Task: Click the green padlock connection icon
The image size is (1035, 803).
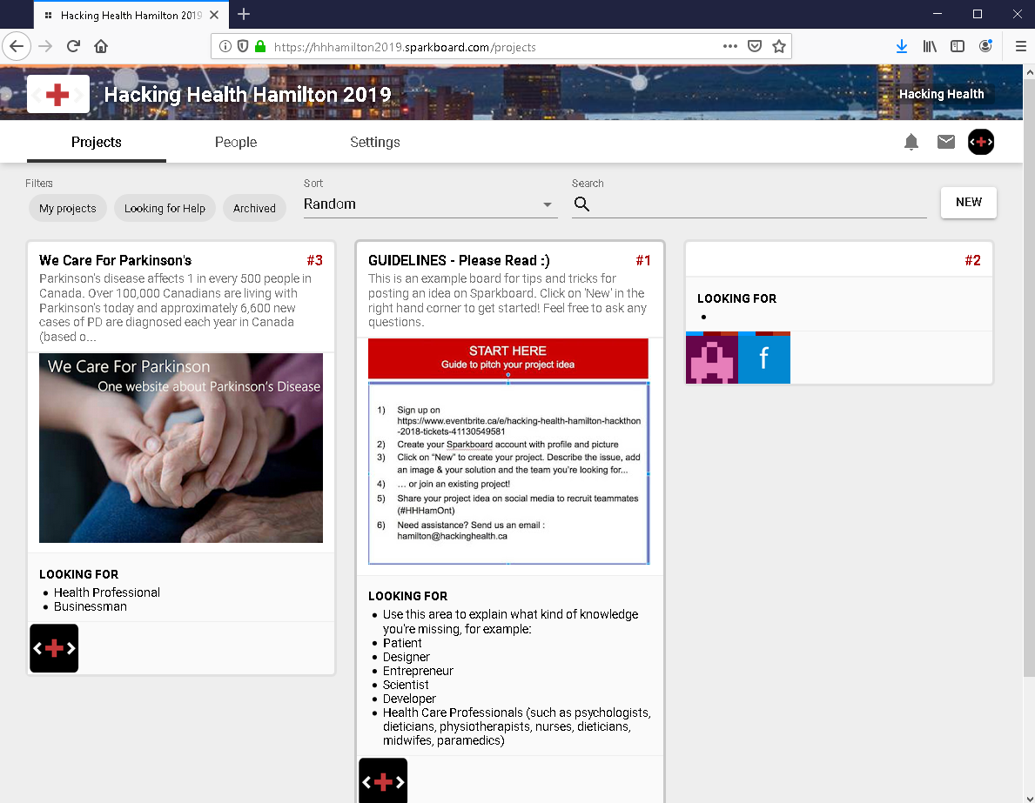Action: 260,46
